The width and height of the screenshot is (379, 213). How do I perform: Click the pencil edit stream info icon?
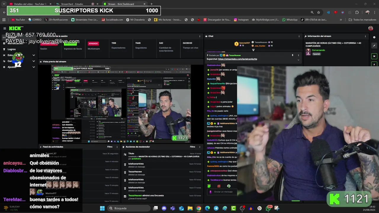coord(374,46)
